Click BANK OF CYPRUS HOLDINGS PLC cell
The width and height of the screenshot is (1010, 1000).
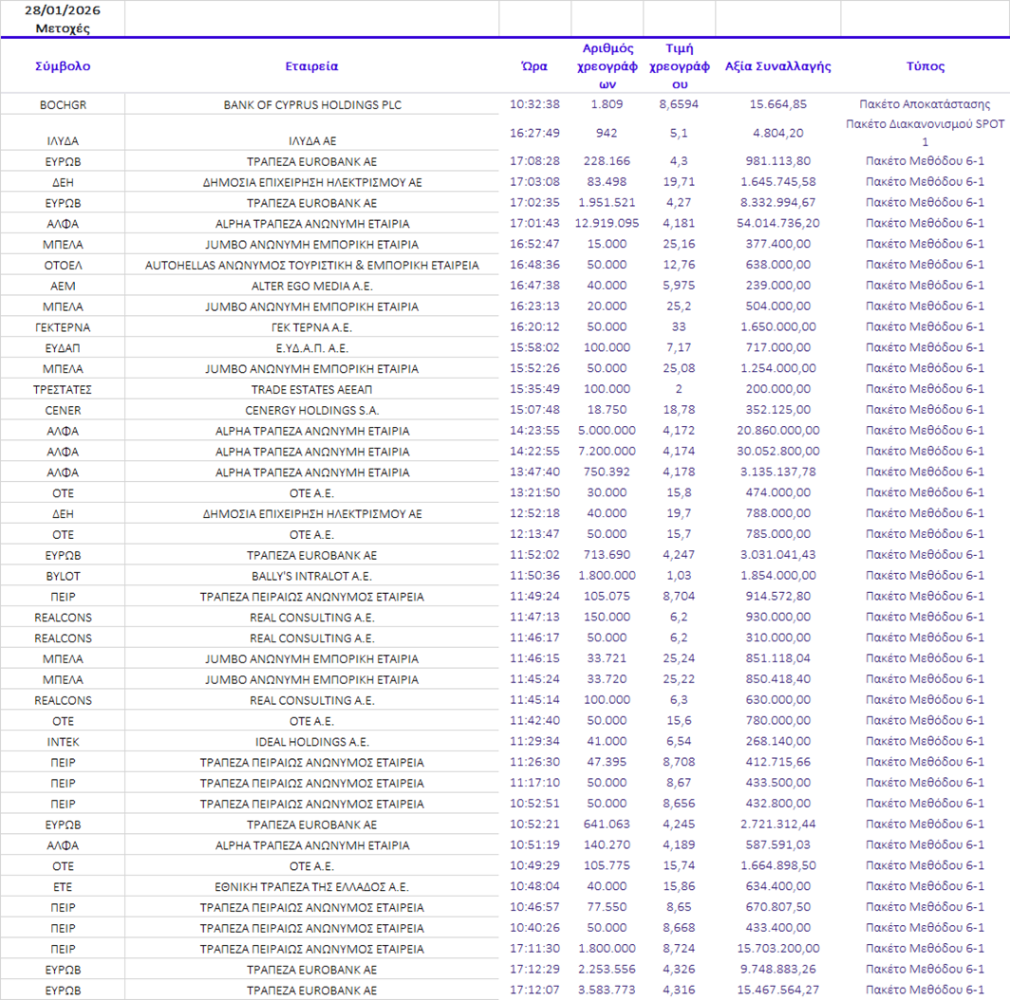point(311,105)
